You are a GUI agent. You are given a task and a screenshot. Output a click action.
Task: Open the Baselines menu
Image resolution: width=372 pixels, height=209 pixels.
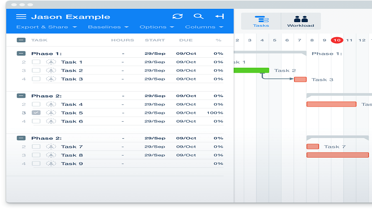point(108,27)
